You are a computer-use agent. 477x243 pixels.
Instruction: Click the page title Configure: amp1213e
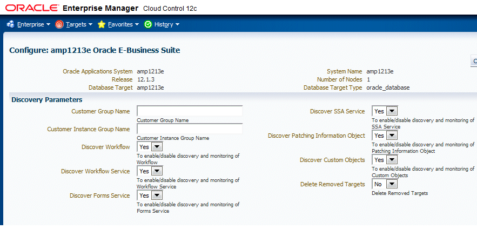coord(95,50)
